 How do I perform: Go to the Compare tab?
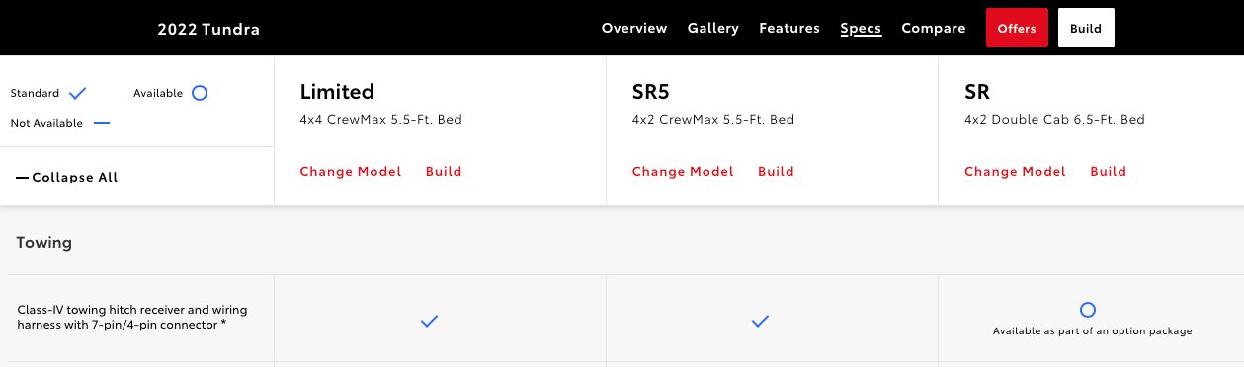coord(934,28)
